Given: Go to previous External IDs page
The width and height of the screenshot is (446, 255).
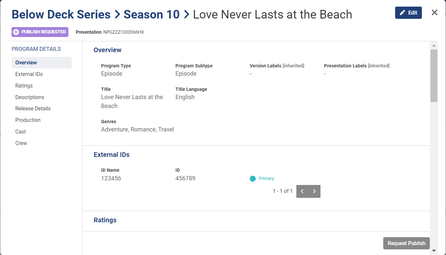Looking at the screenshot, I should [302, 191].
